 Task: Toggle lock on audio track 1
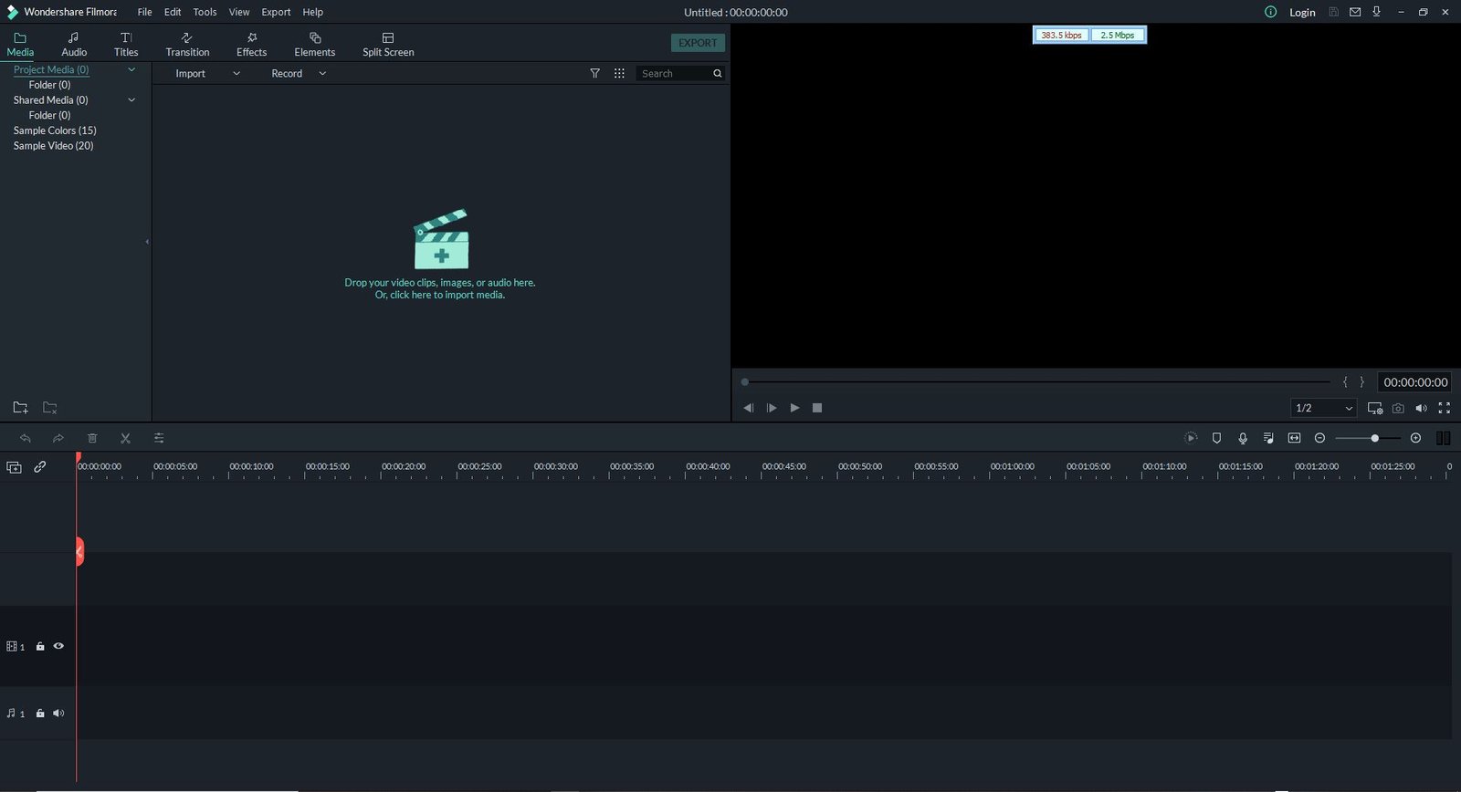(40, 714)
